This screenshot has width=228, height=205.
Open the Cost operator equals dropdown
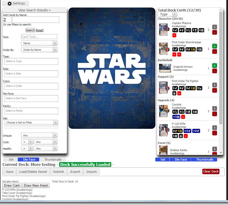(27, 142)
